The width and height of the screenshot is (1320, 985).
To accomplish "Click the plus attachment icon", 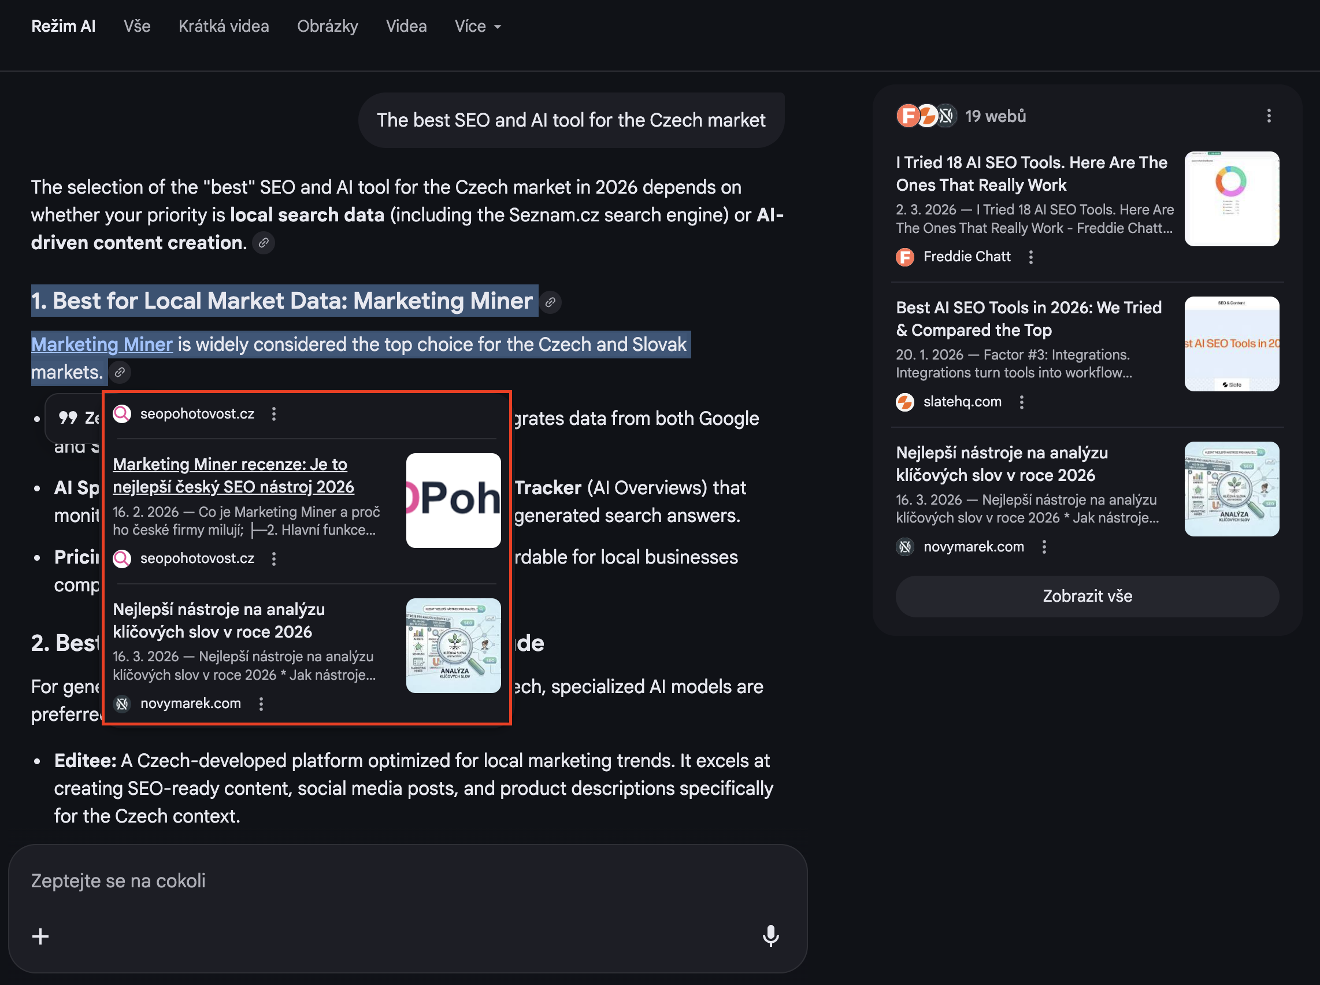I will [x=40, y=936].
